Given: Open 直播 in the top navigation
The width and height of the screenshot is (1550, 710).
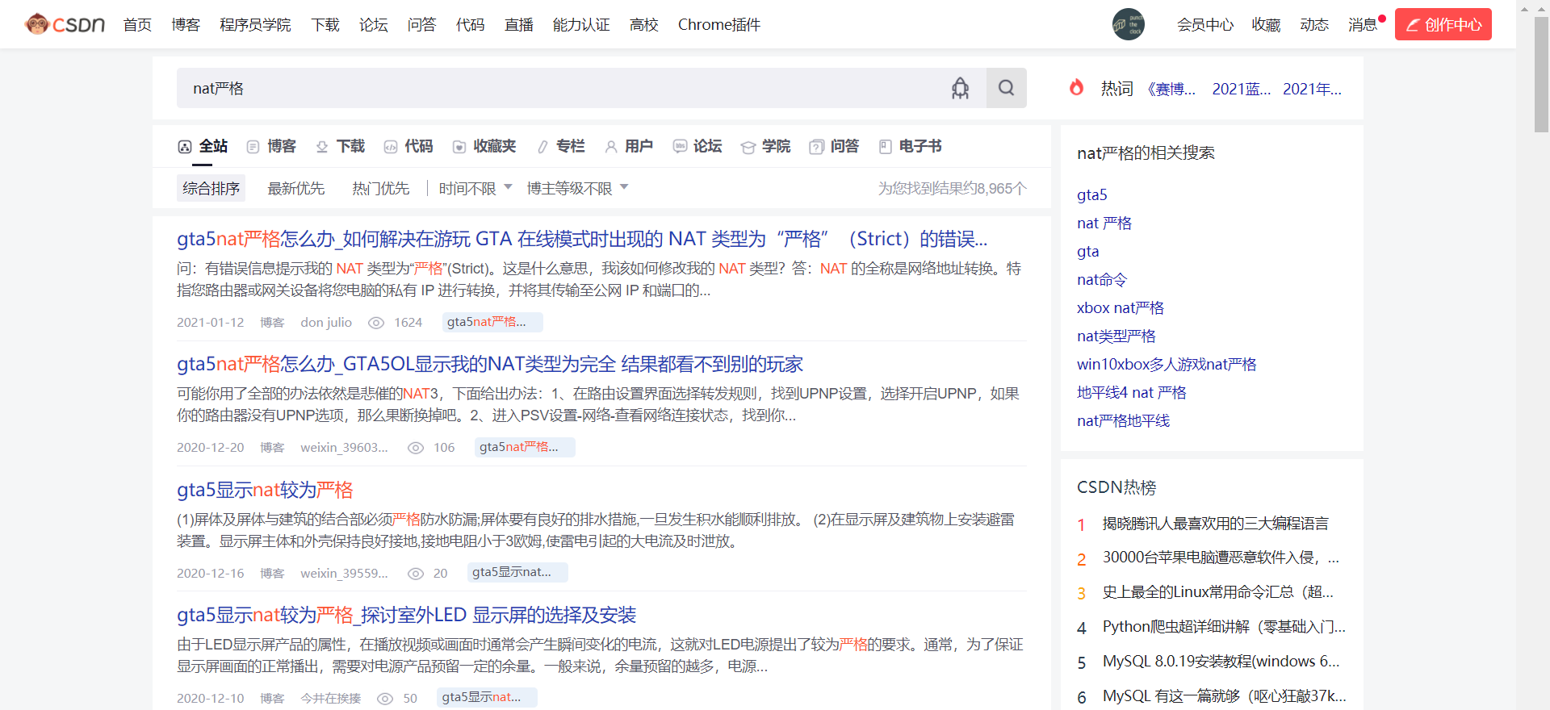Looking at the screenshot, I should click(518, 25).
